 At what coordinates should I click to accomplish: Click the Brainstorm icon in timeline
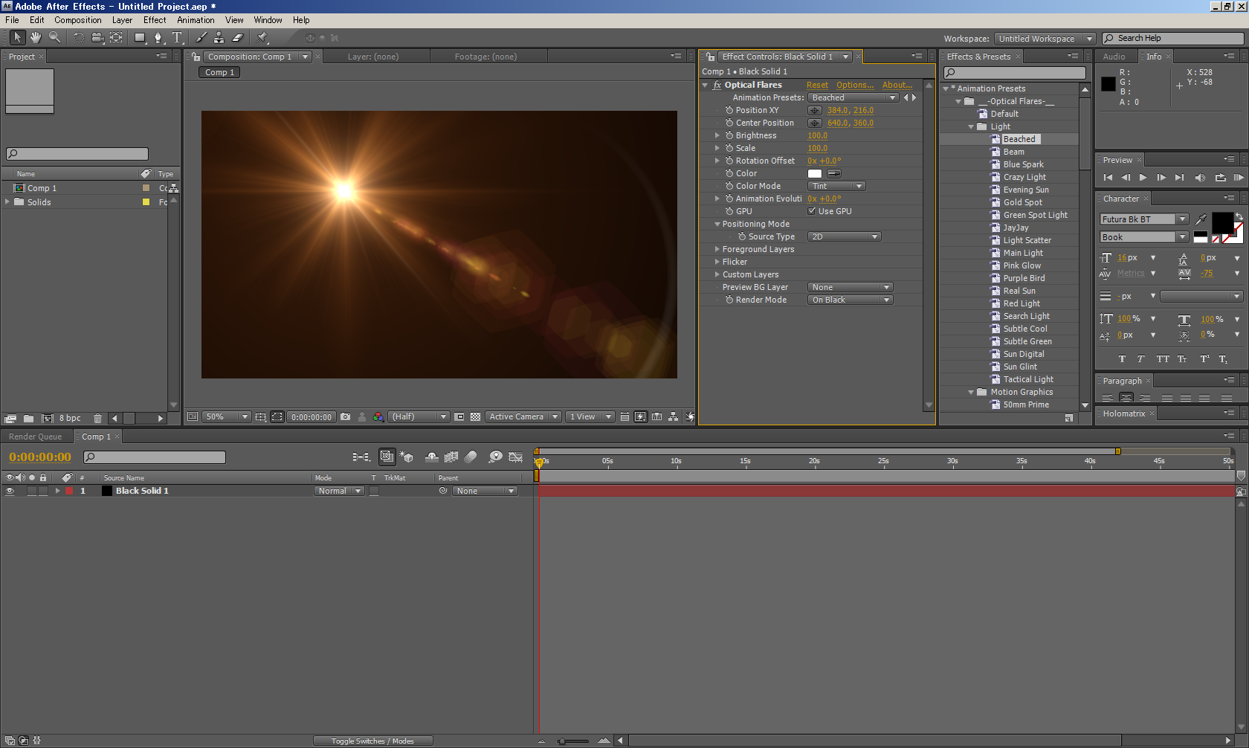495,457
